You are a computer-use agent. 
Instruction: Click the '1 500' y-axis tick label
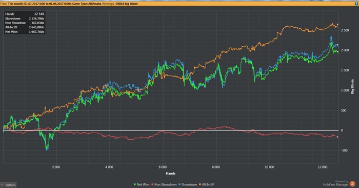345,70
